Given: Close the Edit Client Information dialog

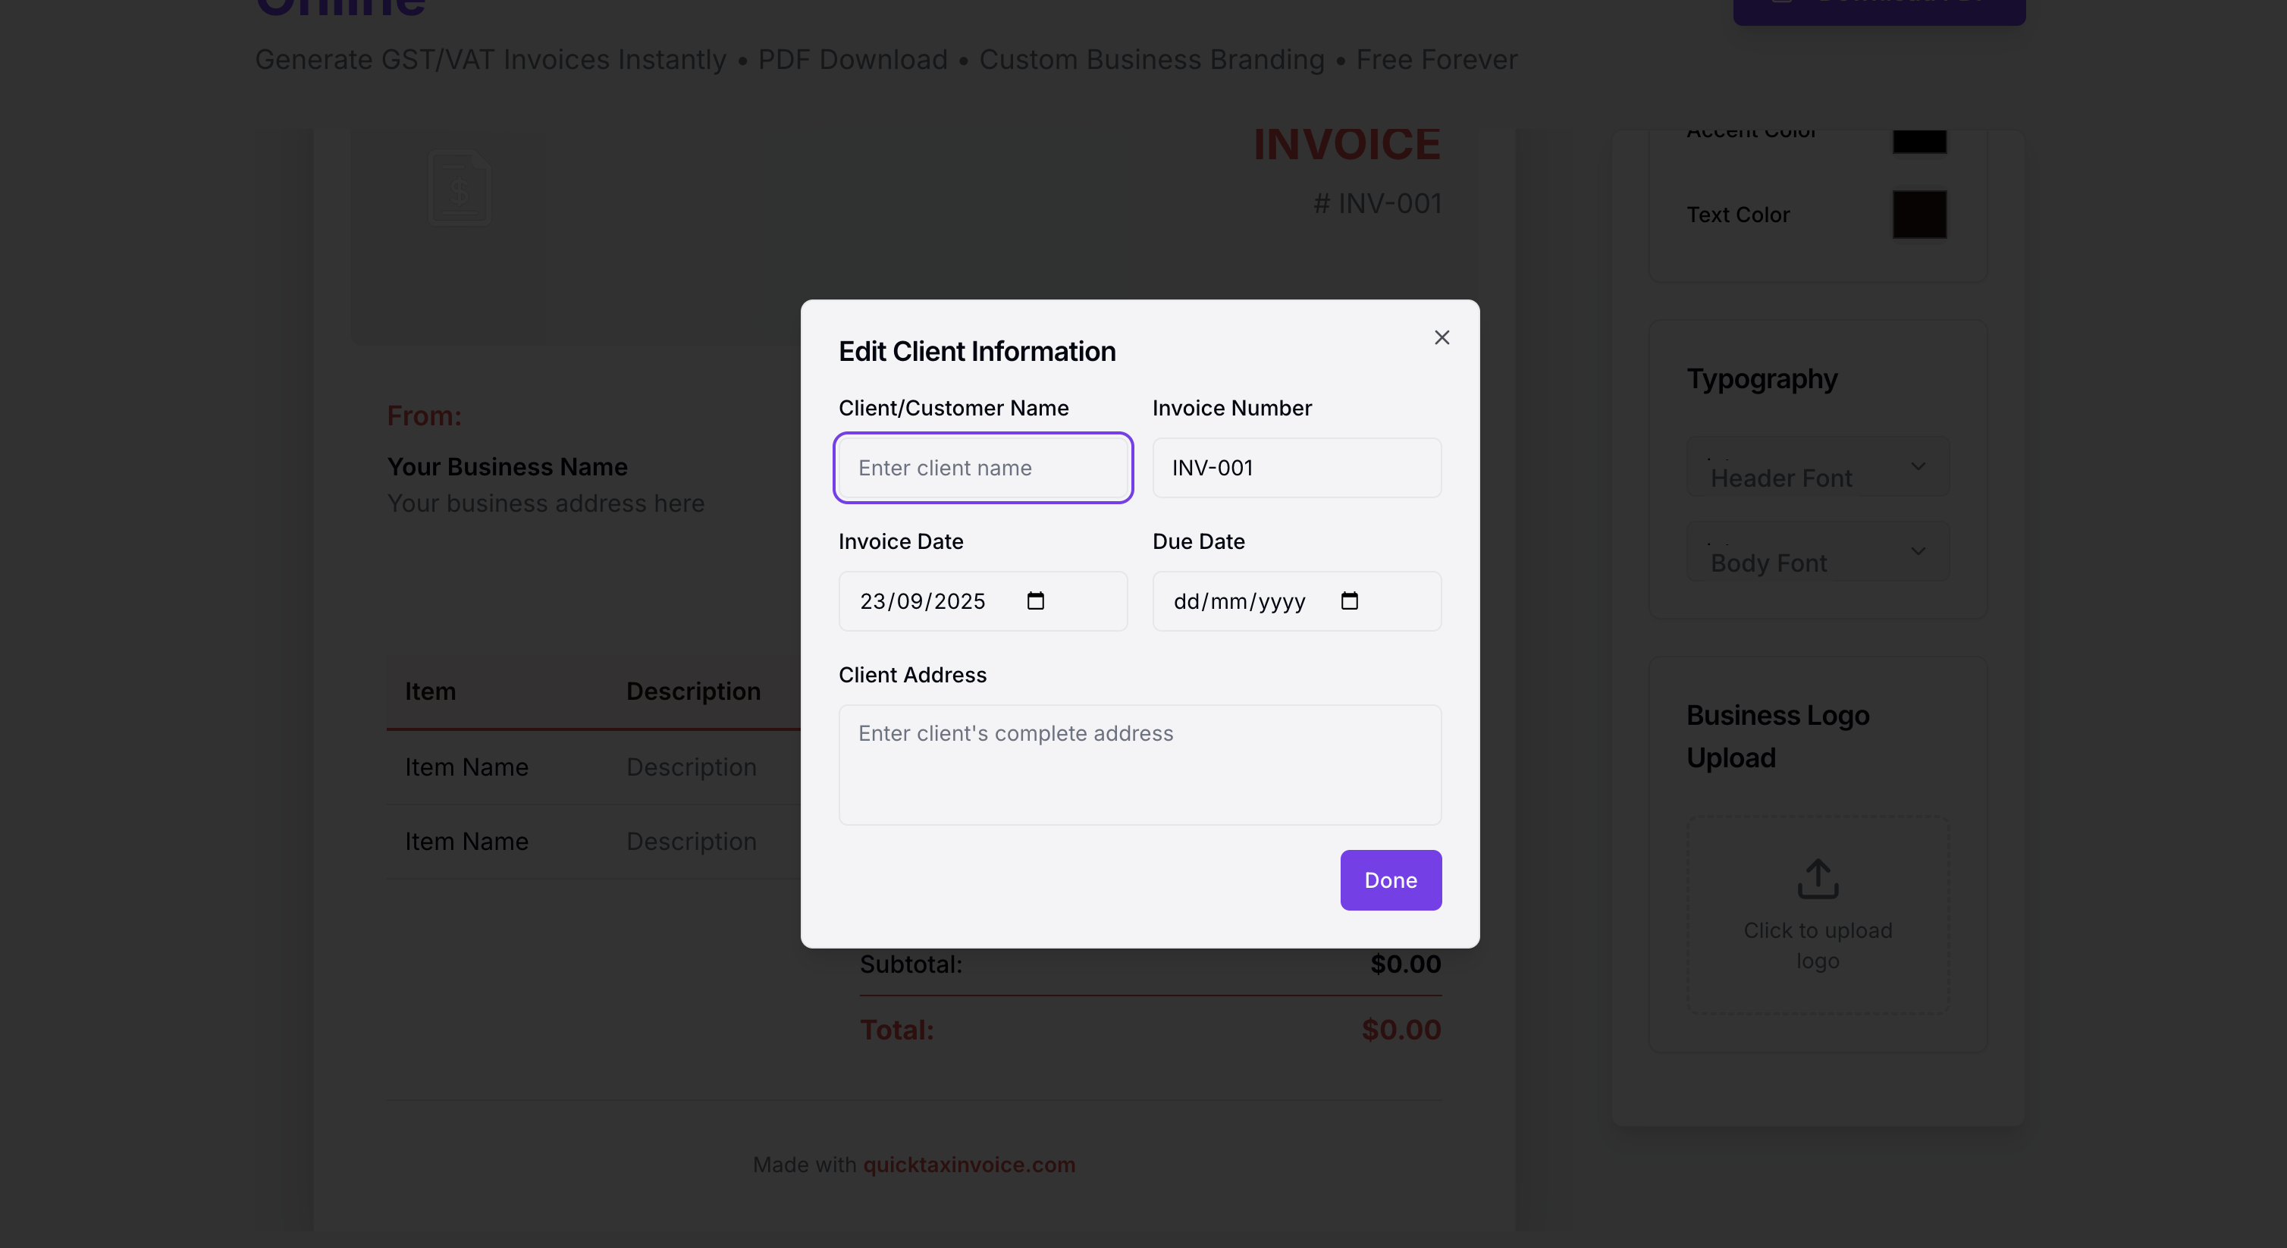Looking at the screenshot, I should 1442,337.
